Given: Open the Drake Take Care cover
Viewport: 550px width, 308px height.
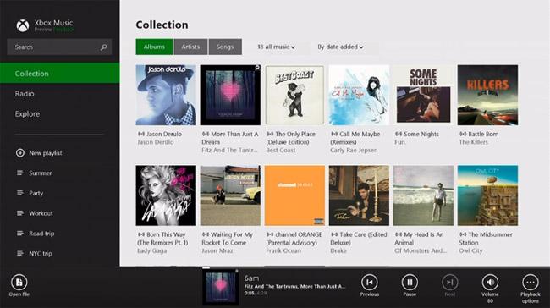Looking at the screenshot, I should pos(359,195).
